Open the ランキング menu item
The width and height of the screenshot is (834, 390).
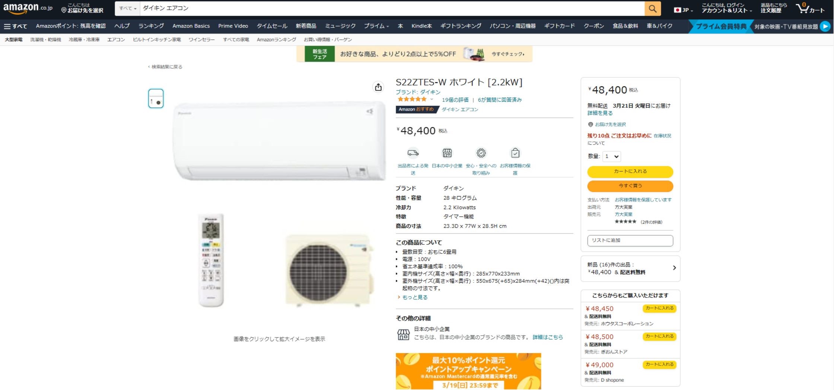[151, 26]
